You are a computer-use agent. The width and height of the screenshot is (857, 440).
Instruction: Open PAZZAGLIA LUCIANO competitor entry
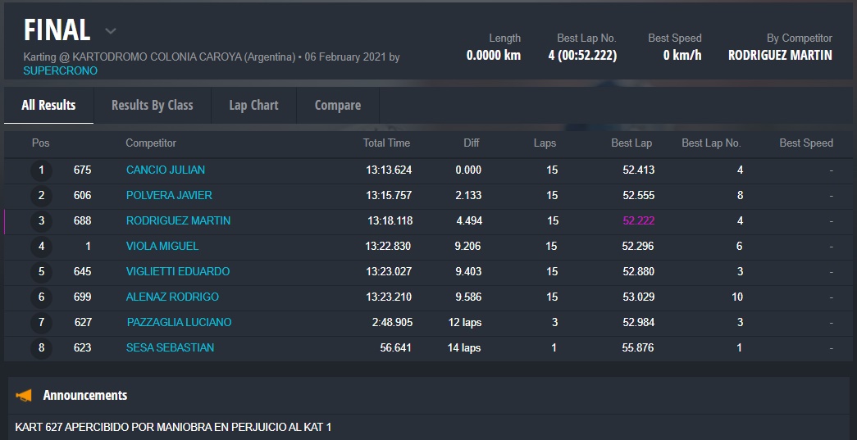click(179, 322)
